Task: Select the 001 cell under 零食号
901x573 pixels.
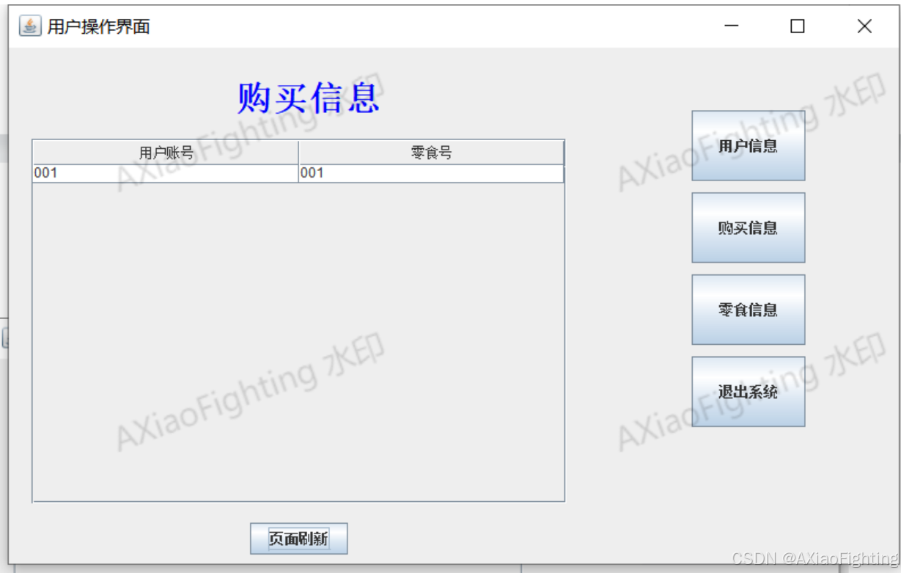Action: pyautogui.click(x=431, y=173)
